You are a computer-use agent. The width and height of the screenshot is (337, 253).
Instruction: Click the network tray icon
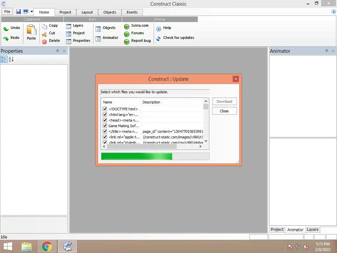click(298, 247)
